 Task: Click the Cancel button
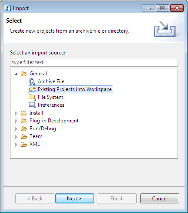160,198
